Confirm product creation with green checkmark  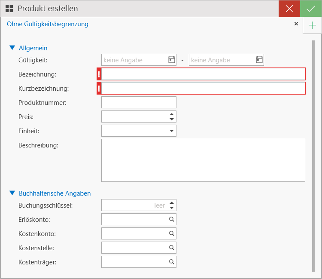click(x=311, y=9)
